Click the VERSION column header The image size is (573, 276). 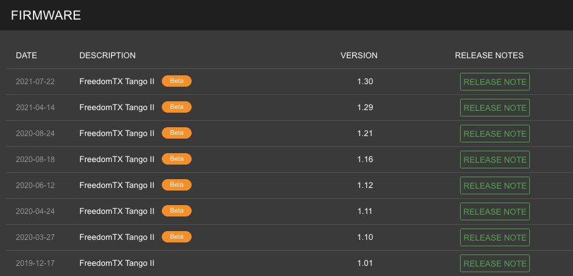click(x=359, y=55)
